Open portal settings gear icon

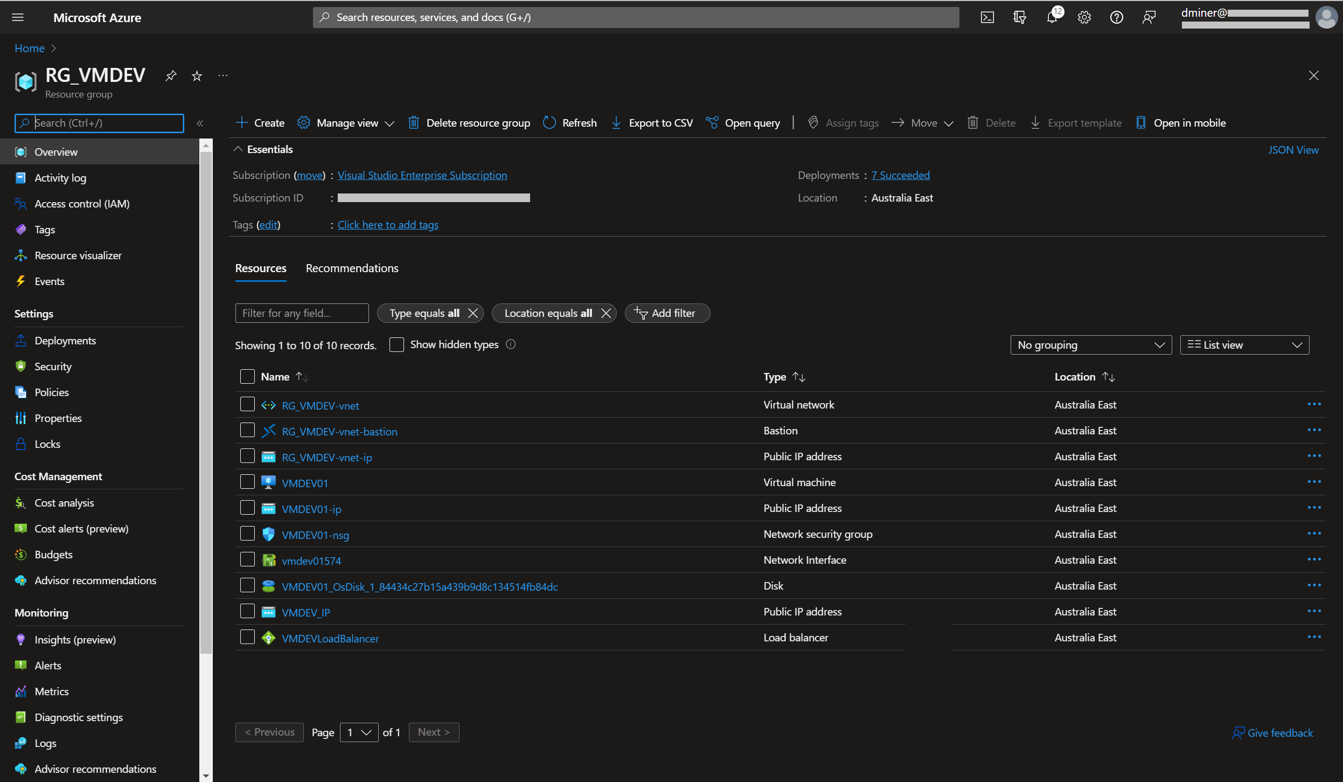[1084, 17]
